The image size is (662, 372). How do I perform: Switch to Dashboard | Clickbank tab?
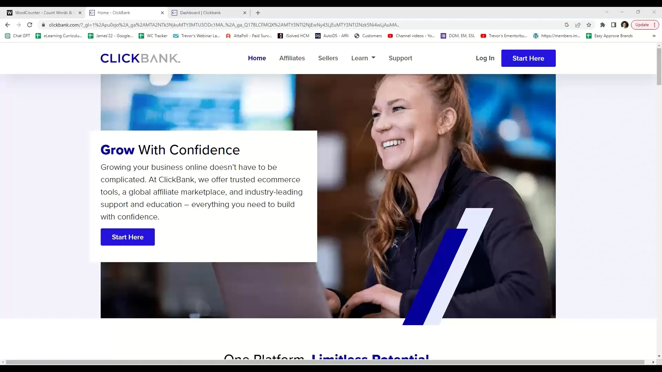[200, 13]
